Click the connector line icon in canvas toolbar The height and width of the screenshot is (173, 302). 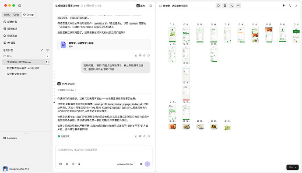[x=232, y=6]
